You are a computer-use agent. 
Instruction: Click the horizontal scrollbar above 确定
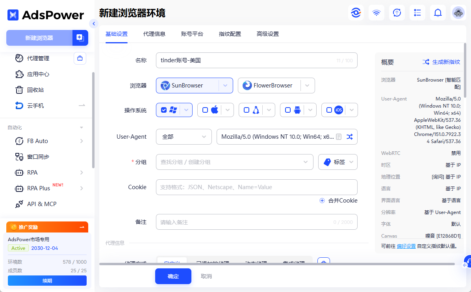[277, 264]
